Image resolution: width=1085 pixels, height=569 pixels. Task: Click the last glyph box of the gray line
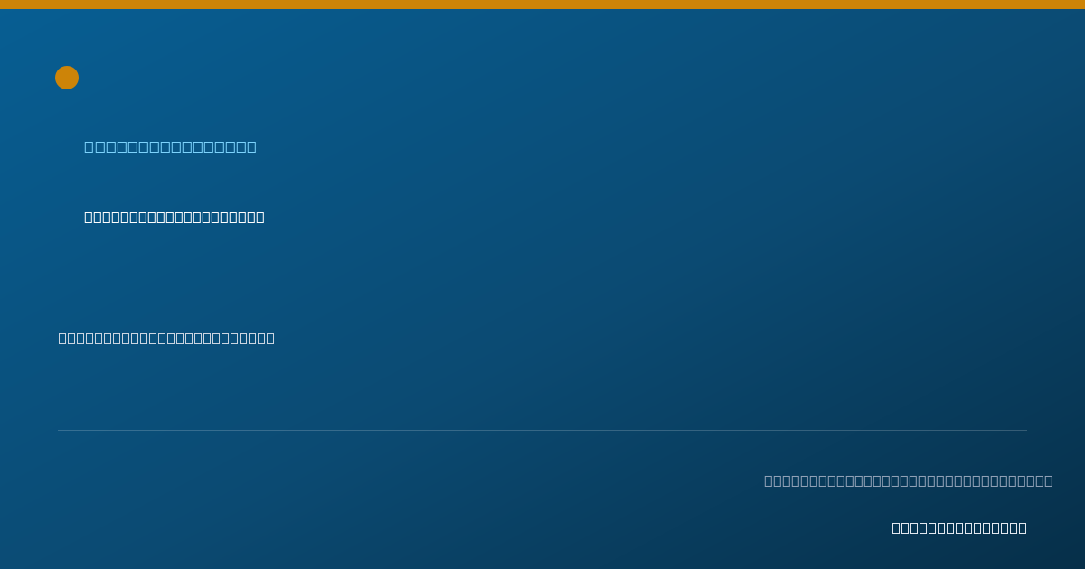tap(1049, 480)
